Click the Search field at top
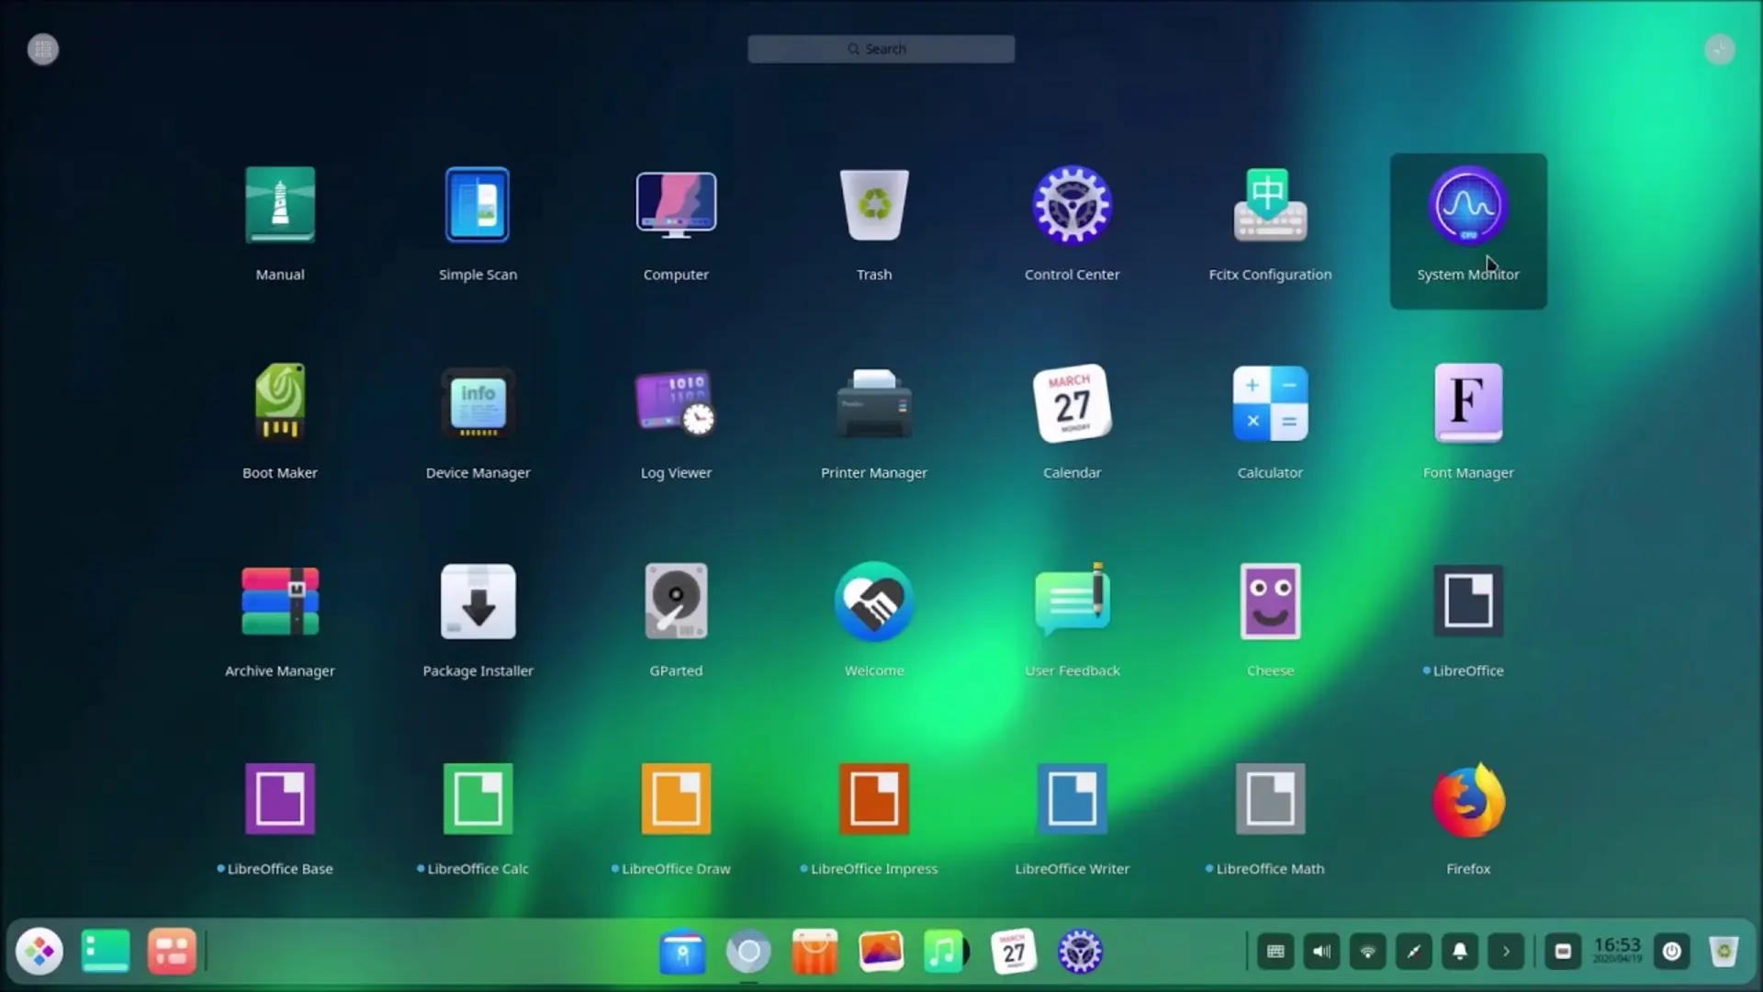The height and width of the screenshot is (992, 1763). click(881, 49)
